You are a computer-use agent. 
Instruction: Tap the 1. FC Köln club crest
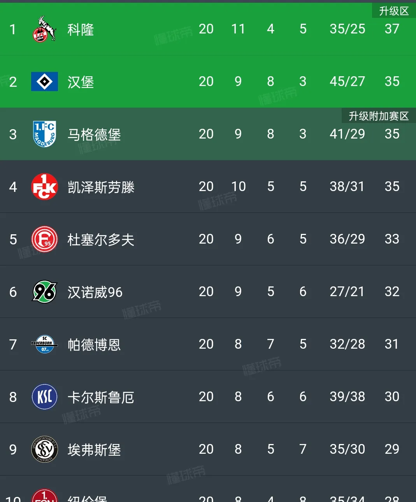(x=44, y=29)
